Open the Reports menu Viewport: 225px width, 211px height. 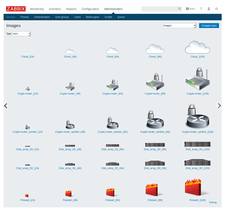coord(71,9)
